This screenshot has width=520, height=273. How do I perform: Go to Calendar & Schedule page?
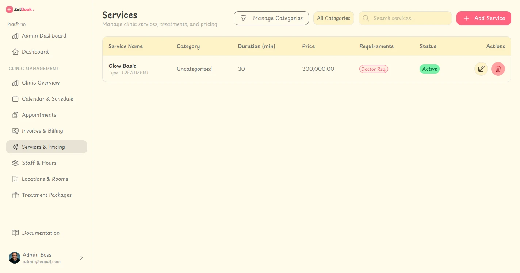pos(47,99)
